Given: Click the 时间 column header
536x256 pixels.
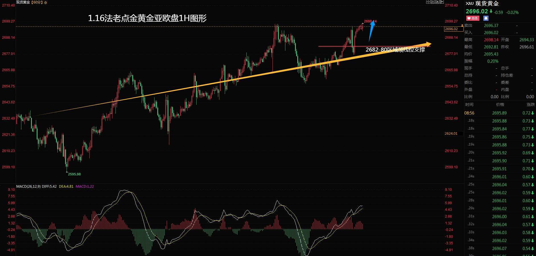Looking at the screenshot, I should pyautogui.click(x=469, y=105).
